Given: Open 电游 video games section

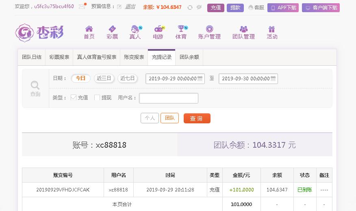Looking at the screenshot, I should 158,32.
